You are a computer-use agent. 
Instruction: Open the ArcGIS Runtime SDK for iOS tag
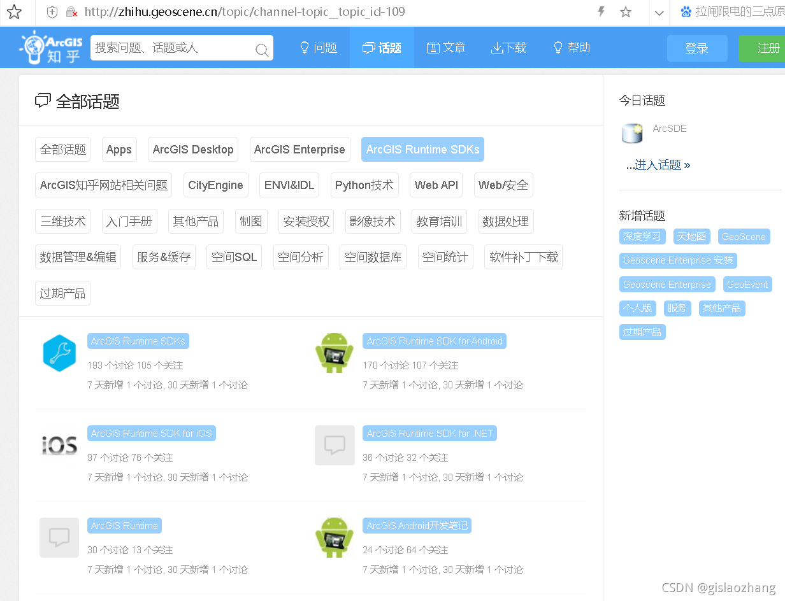[152, 434]
